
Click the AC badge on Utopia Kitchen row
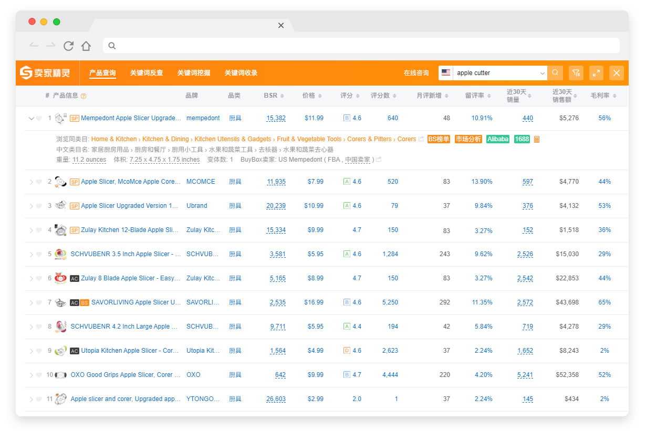(75, 351)
